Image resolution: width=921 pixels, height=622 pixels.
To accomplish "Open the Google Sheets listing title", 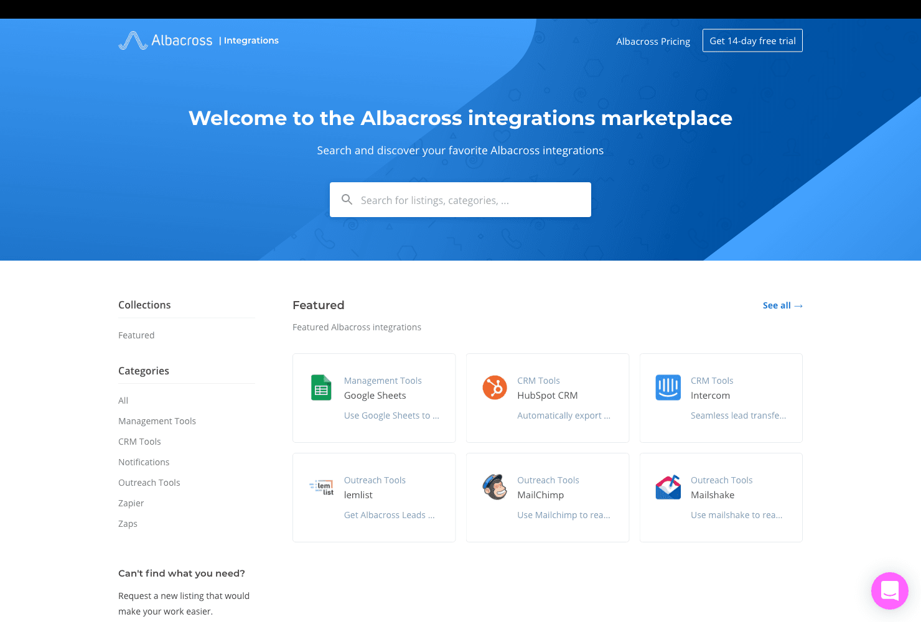I will click(375, 396).
